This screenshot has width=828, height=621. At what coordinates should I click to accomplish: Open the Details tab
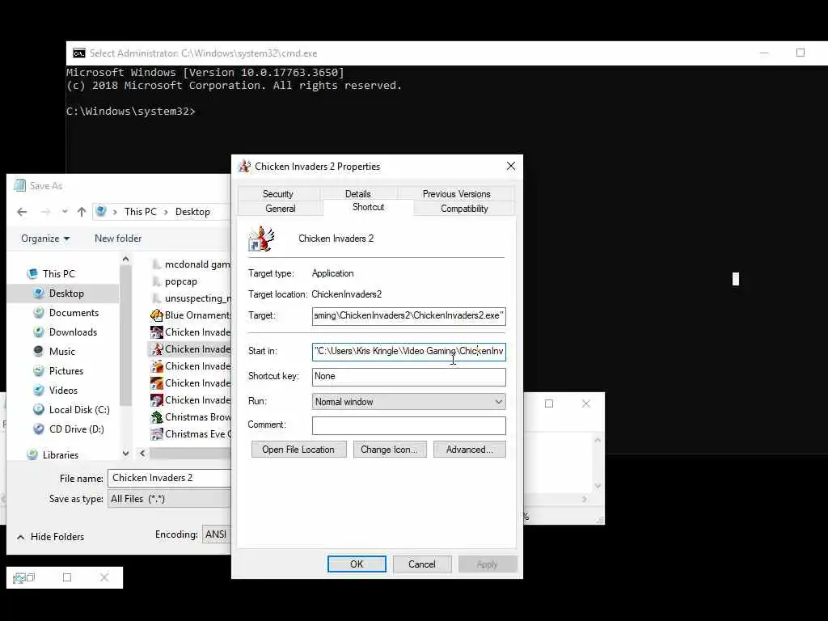(357, 194)
